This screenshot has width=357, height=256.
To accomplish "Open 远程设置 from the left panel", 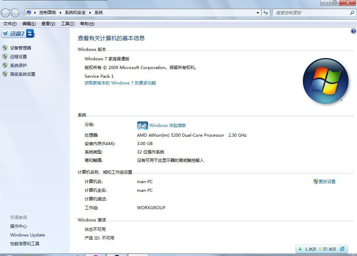I will [19, 57].
